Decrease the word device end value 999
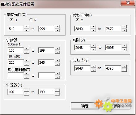The width and height of the screenshot is (136, 115). pyautogui.click(x=57, y=30)
